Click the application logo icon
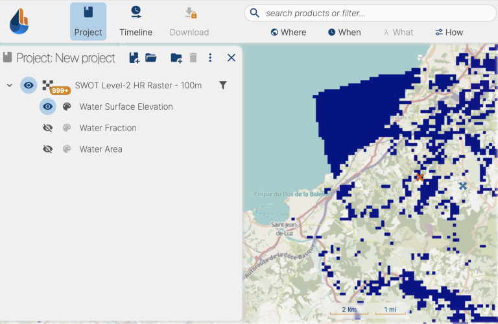498x324 pixels. click(19, 21)
